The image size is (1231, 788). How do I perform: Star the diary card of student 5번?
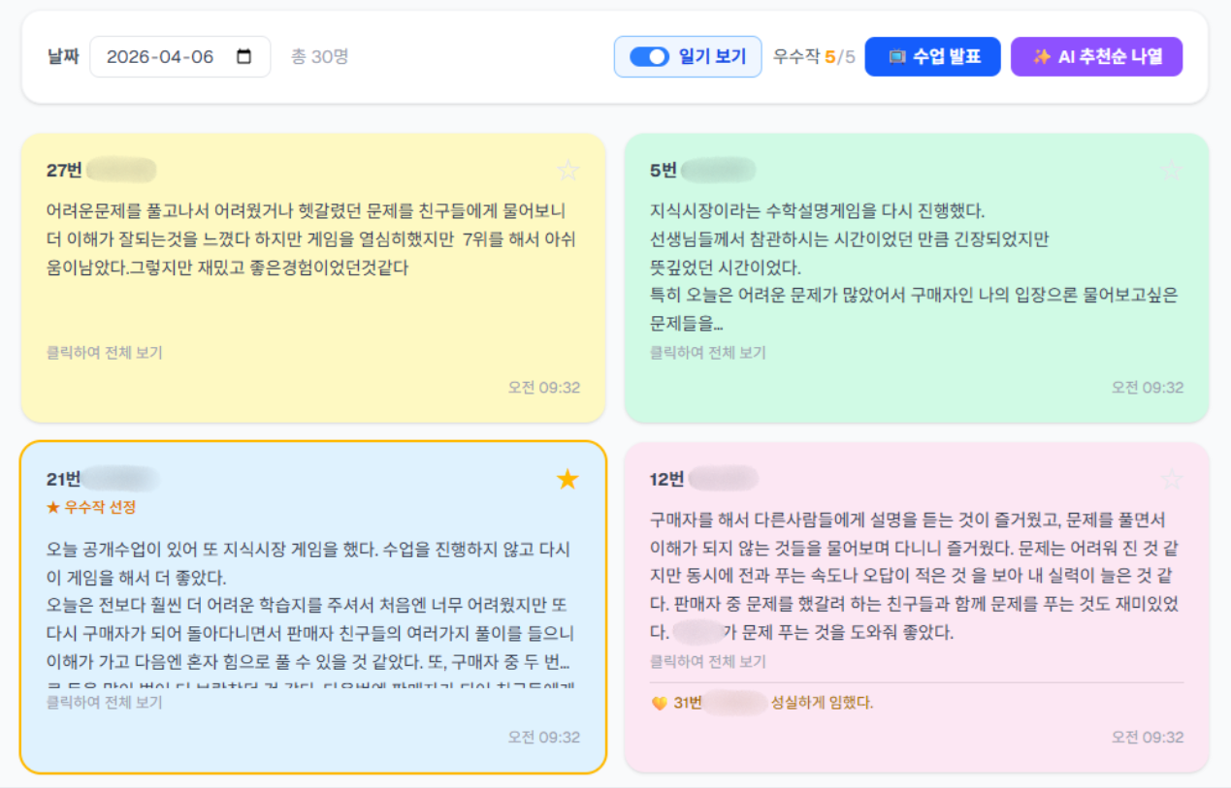pos(1172,171)
